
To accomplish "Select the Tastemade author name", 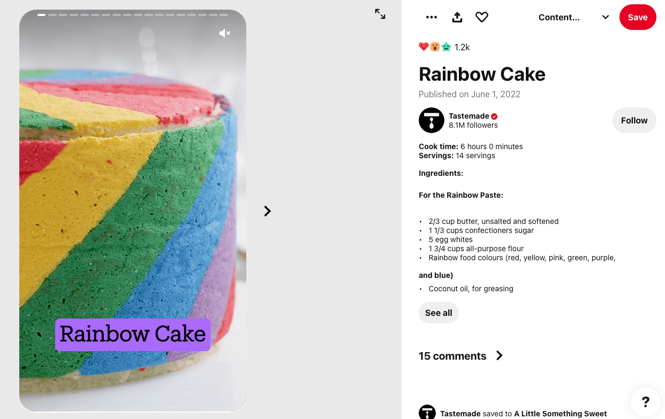I will coord(469,116).
